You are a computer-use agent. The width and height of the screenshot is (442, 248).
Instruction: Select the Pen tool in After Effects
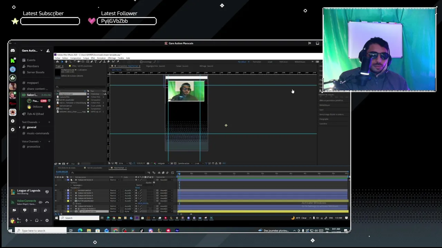[92, 62]
